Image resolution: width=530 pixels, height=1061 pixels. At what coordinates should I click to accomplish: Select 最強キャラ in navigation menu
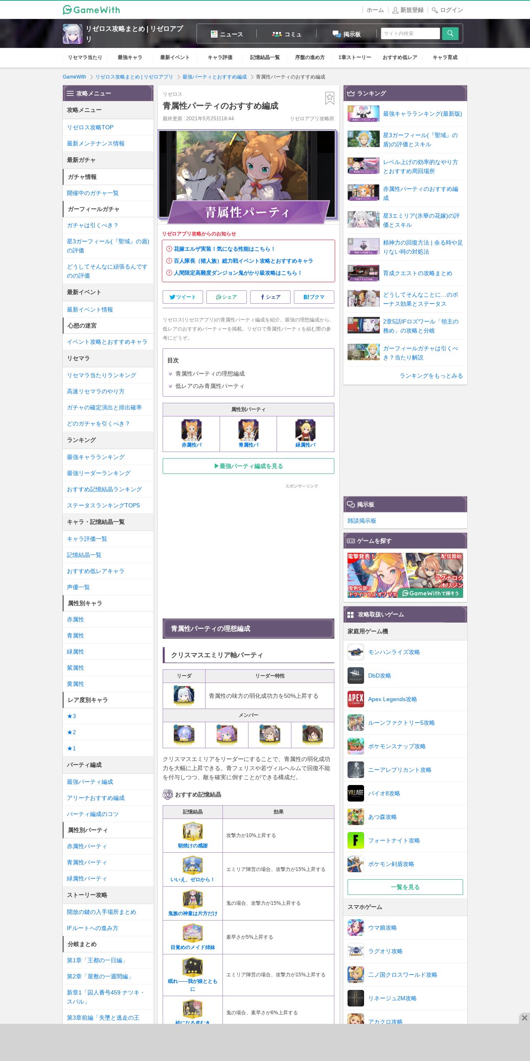point(130,57)
